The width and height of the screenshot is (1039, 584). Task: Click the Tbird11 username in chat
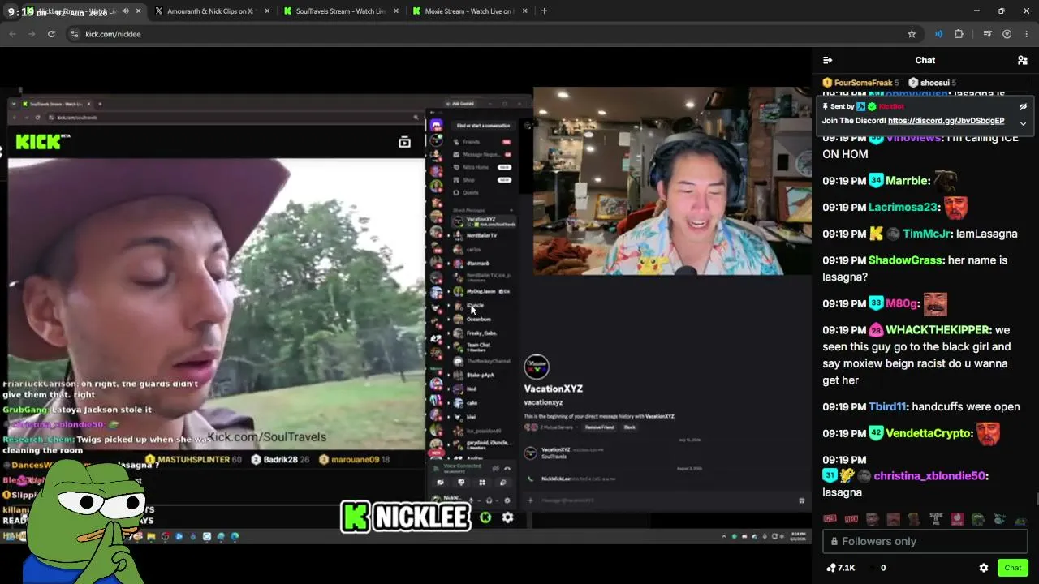tap(888, 406)
